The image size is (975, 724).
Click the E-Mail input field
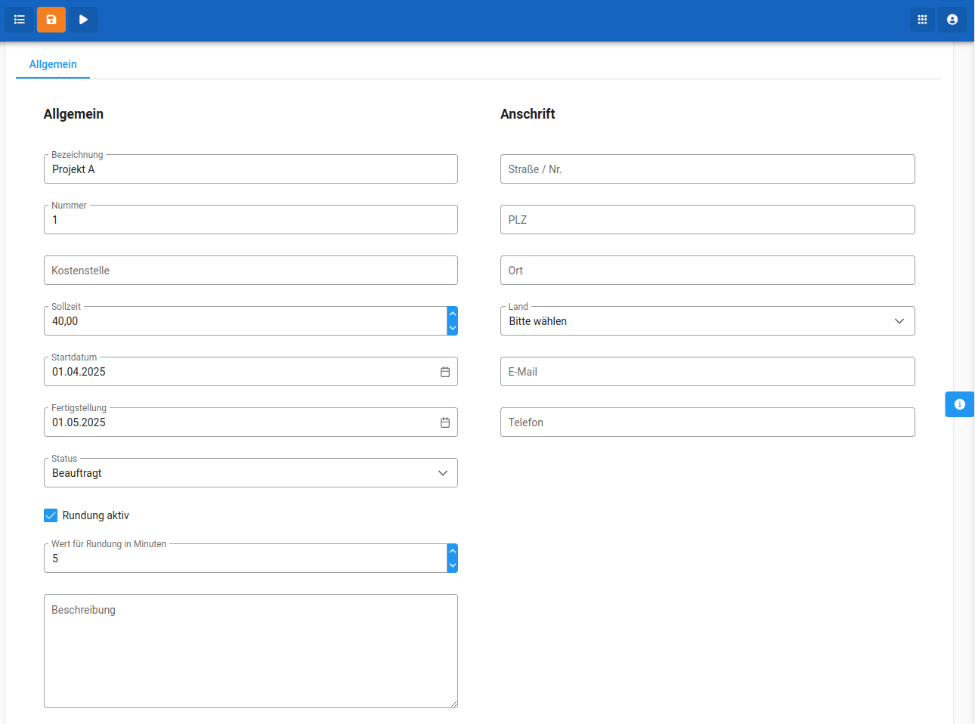pos(707,372)
